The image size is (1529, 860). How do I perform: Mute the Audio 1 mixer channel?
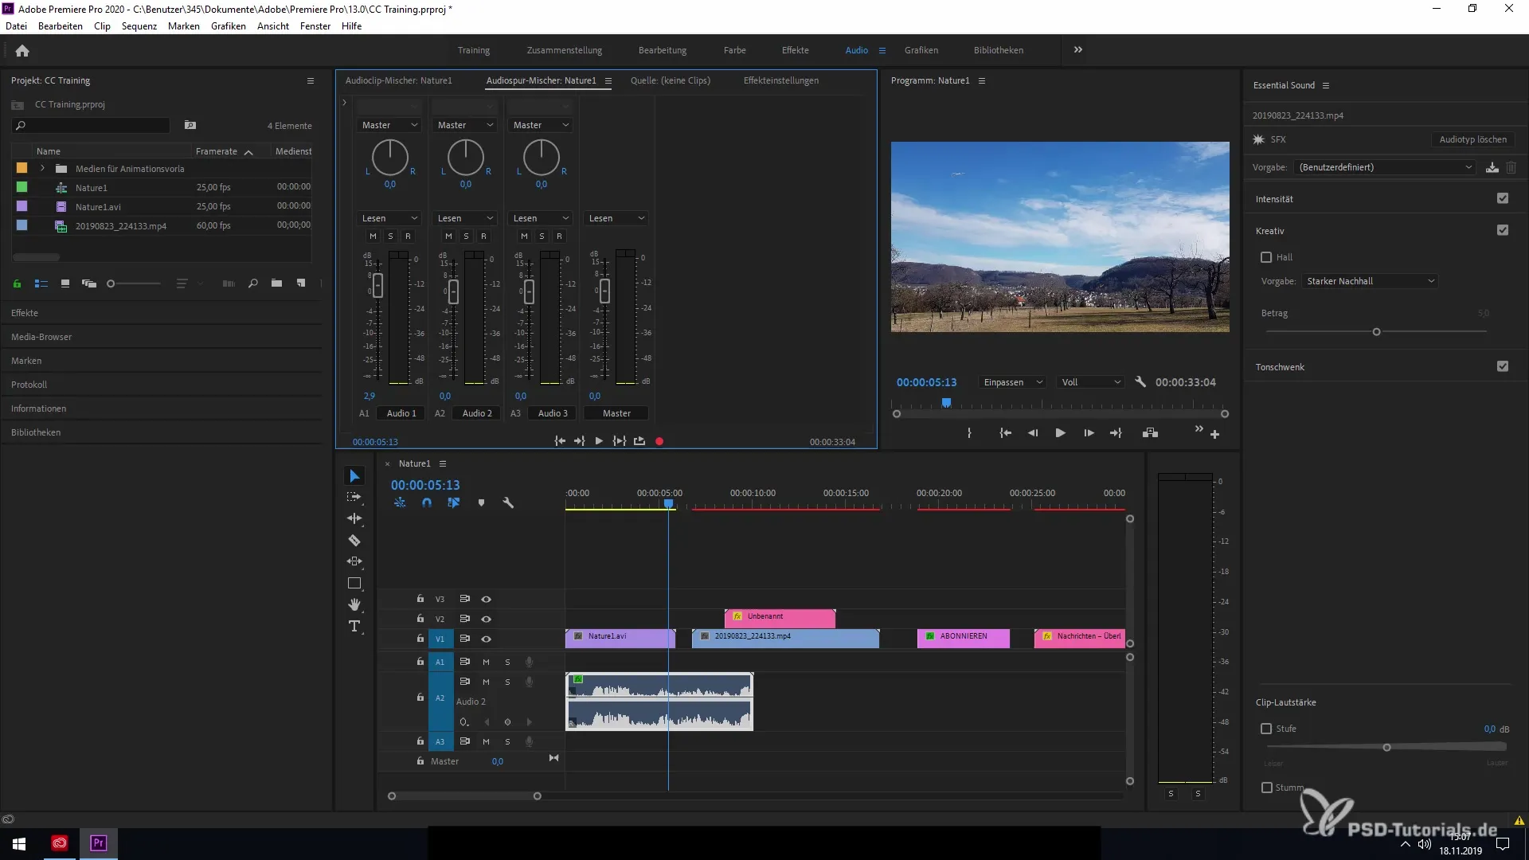373,236
